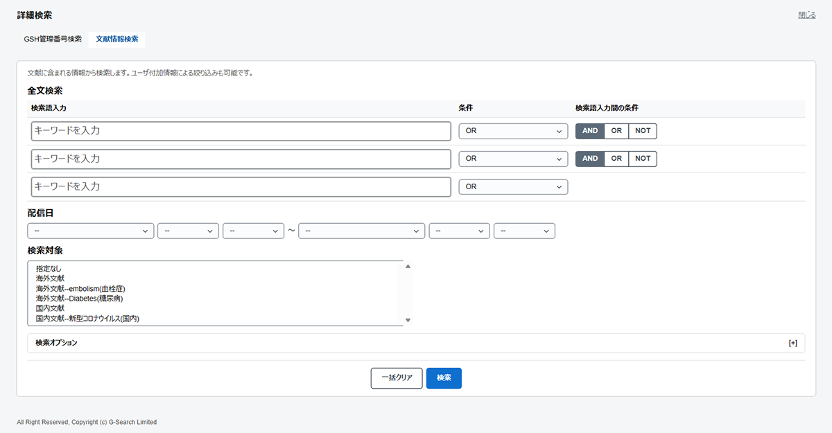The width and height of the screenshot is (832, 433).
Task: Toggle first row OR operator button
Action: coord(616,131)
